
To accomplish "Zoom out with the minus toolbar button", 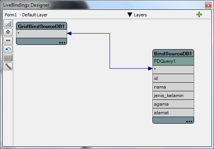I will [x=8, y=41].
